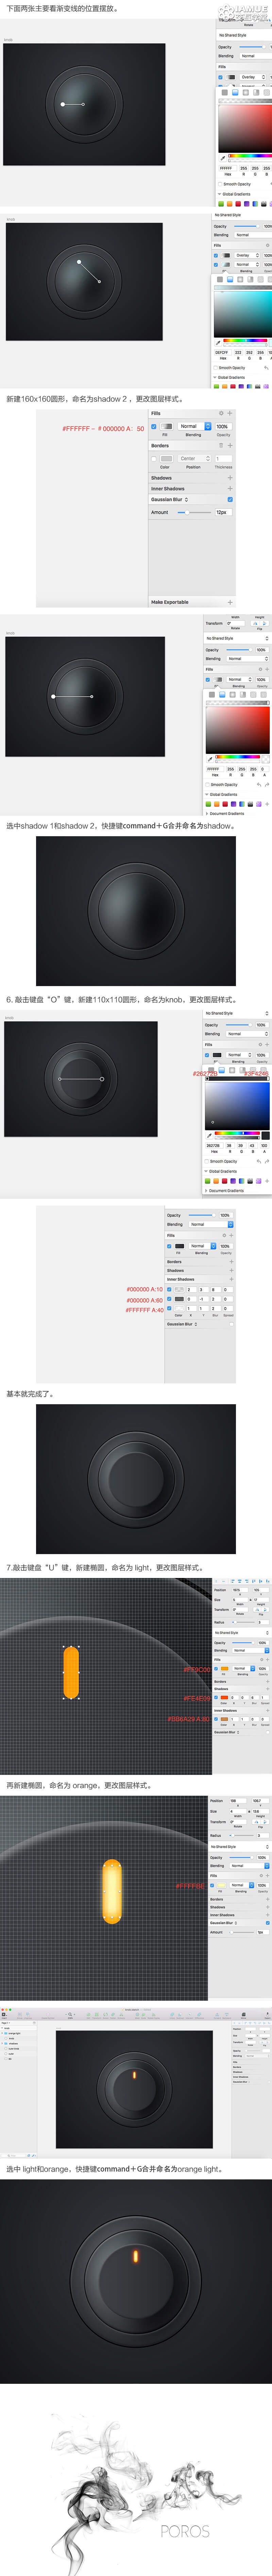Screen dimensions: 272x2576
Task: Add shadow with plus in Make Exportable panel
Action: click(230, 478)
